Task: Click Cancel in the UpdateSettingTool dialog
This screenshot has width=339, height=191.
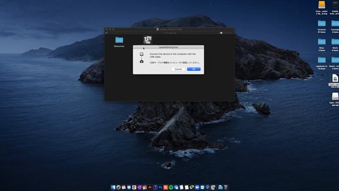Action: click(x=178, y=69)
